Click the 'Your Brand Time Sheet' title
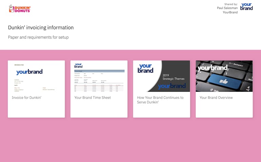261x162 pixels. (x=93, y=97)
